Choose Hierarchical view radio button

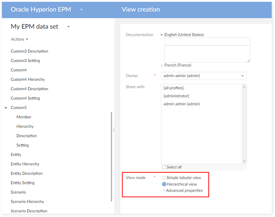click(x=164, y=184)
